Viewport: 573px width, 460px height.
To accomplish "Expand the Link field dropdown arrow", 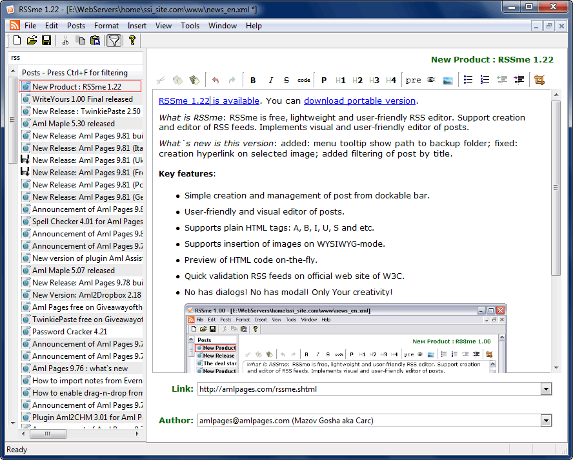I will (546, 389).
